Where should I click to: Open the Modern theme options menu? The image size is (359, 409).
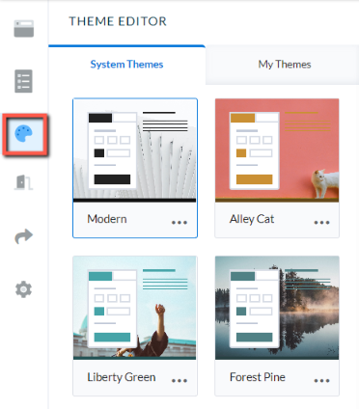point(179,222)
